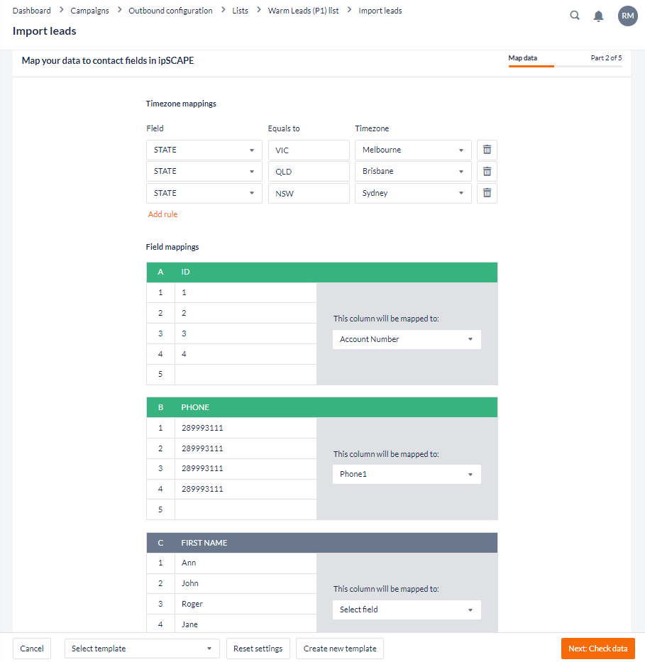Screen dimensions: 645x662
Task: Click Next: Check data button
Action: tap(597, 649)
